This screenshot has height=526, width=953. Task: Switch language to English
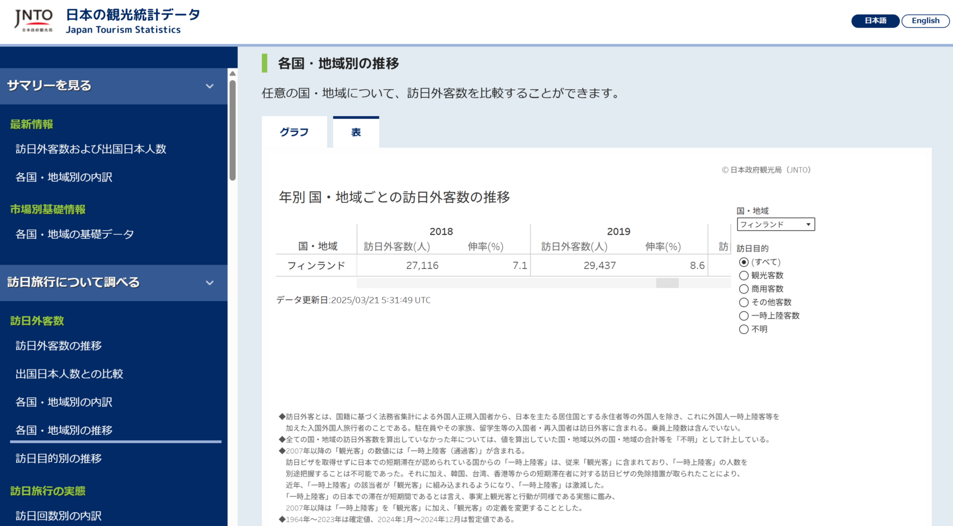coord(926,21)
